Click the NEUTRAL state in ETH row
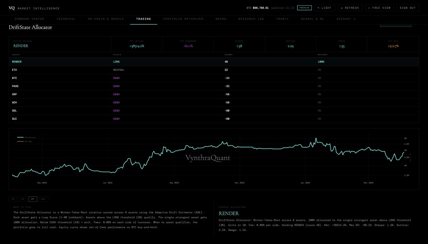Viewport: 428px width, 244px height. tap(118, 70)
